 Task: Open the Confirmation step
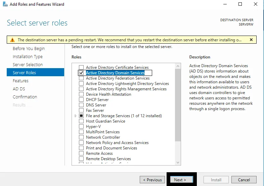25,97
